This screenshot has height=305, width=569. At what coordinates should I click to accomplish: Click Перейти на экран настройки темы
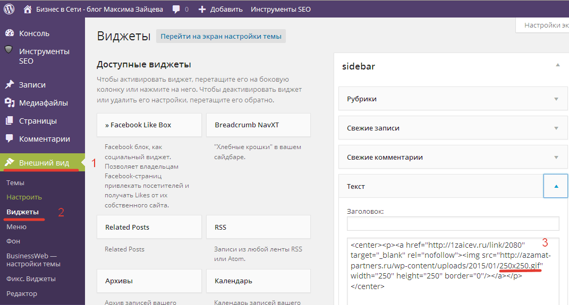221,36
